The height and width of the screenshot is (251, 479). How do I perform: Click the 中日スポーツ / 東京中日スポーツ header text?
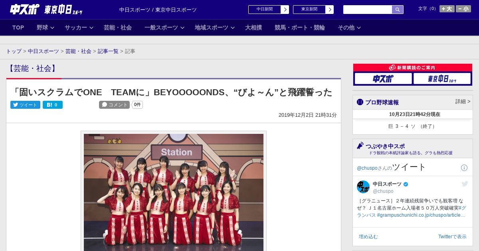(158, 10)
